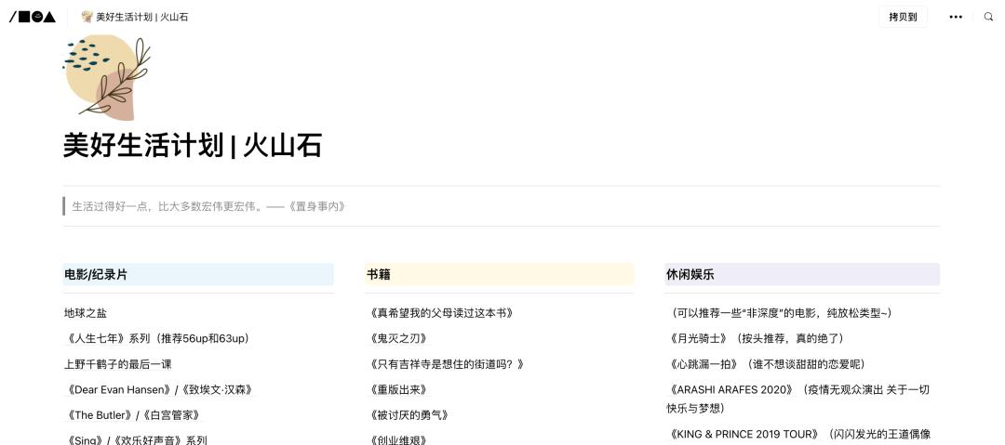
Task: Open the FlowUs logo home icon
Action: pyautogui.click(x=32, y=17)
